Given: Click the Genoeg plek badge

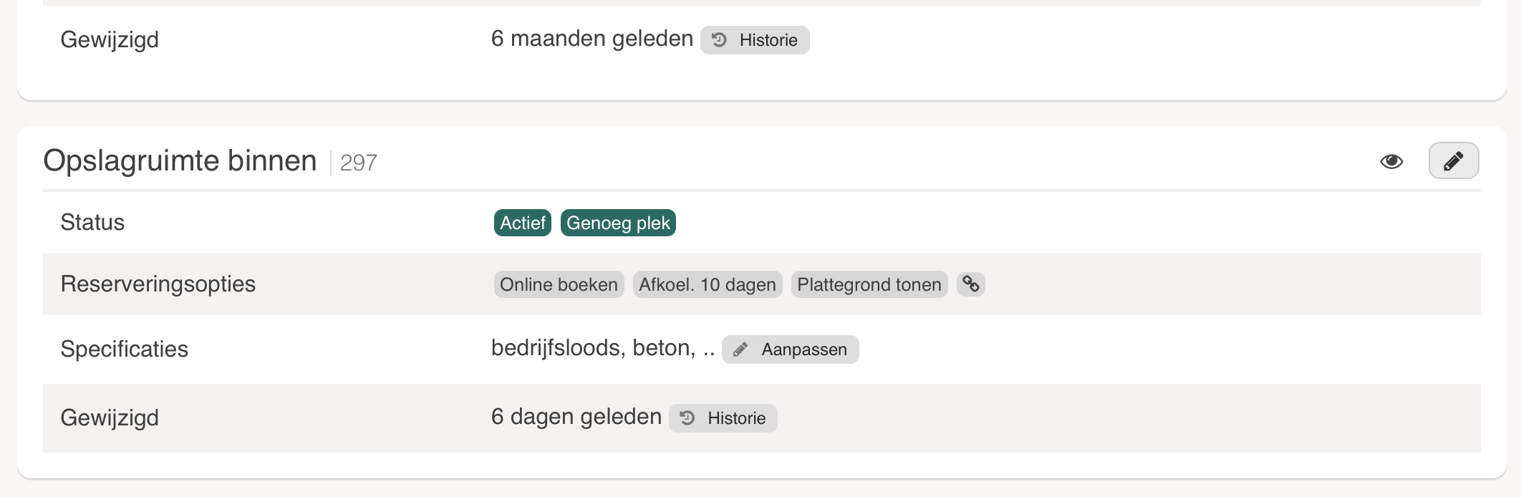Looking at the screenshot, I should click(x=618, y=223).
